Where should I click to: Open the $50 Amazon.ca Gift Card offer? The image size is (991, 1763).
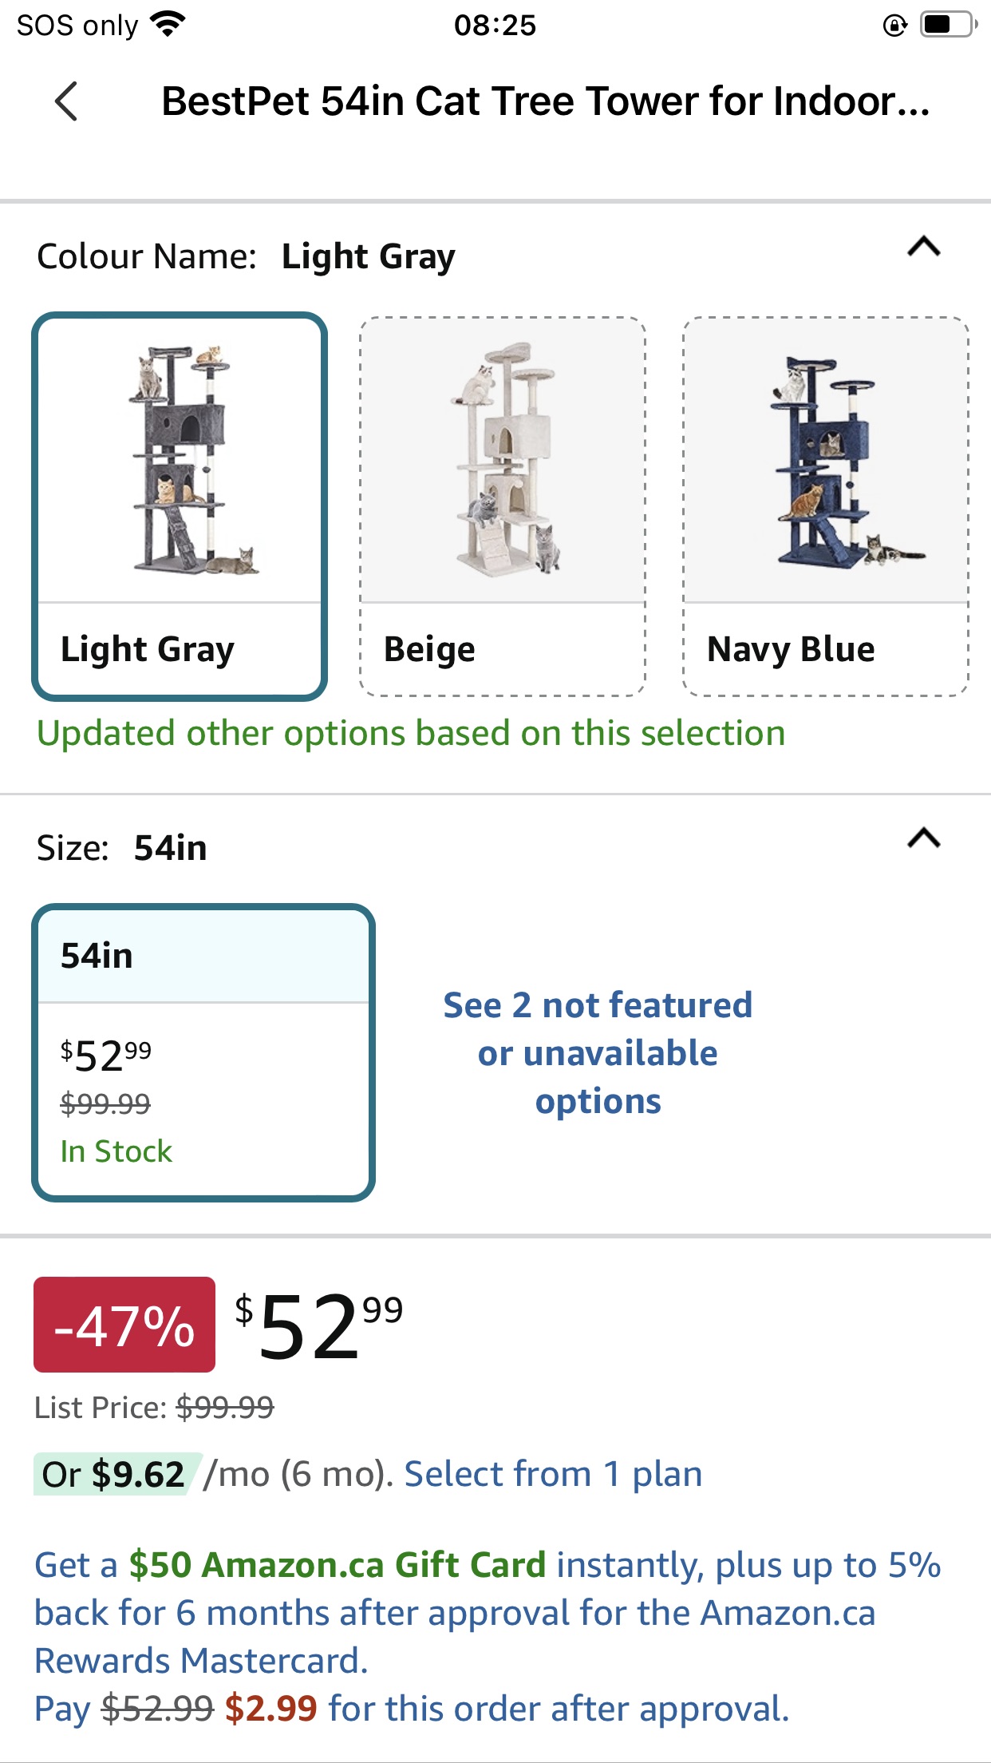click(338, 1565)
